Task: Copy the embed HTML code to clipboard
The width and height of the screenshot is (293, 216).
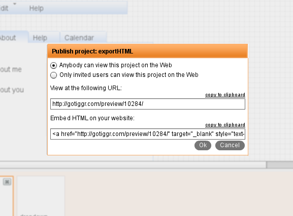Action: click(225, 125)
